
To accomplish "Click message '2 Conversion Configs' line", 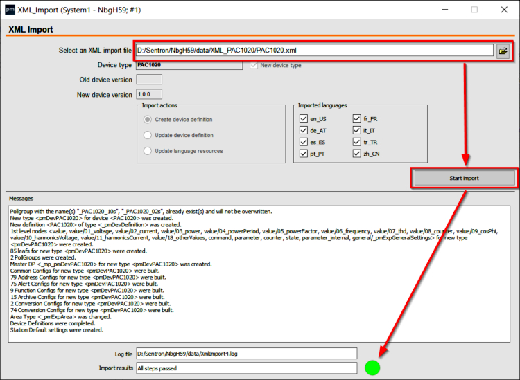I will click(x=90, y=304).
